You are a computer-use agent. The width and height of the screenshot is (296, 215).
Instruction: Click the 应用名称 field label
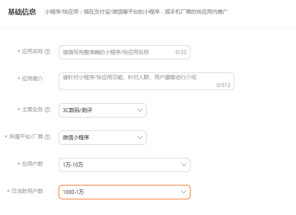pos(32,51)
